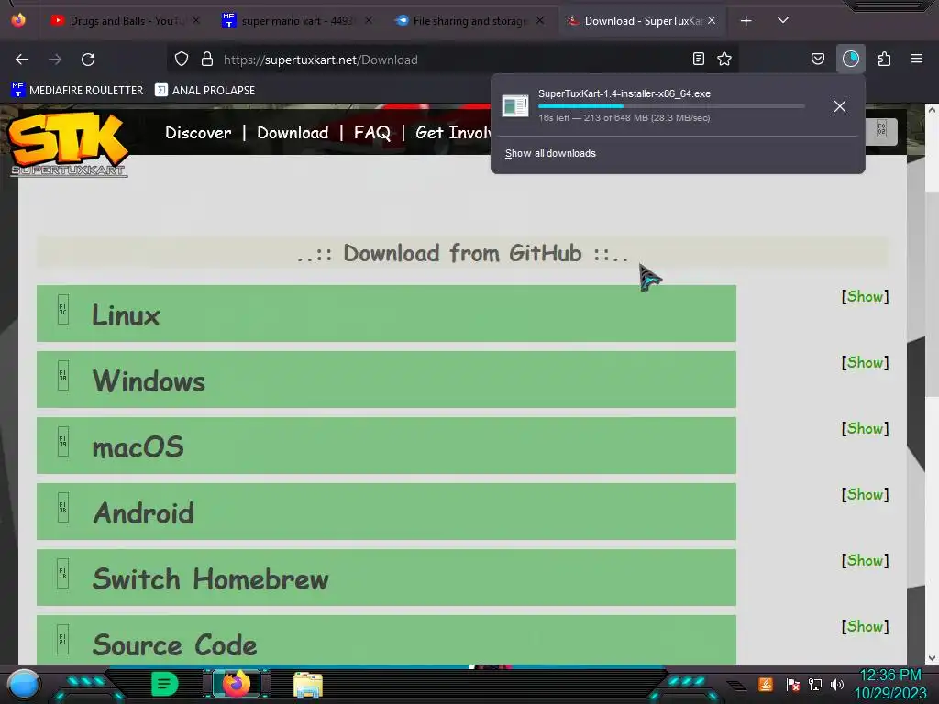This screenshot has height=704, width=939.
Task: Open the Download site menu item
Action: pos(293,132)
